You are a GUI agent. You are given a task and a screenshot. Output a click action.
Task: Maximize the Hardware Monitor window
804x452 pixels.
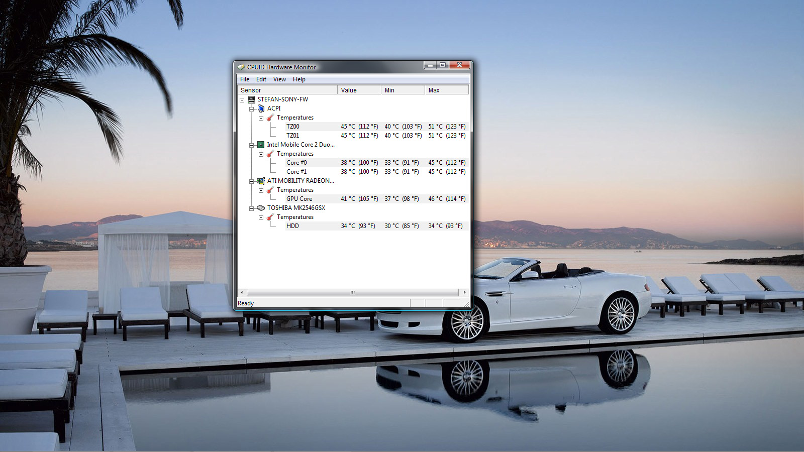click(442, 65)
